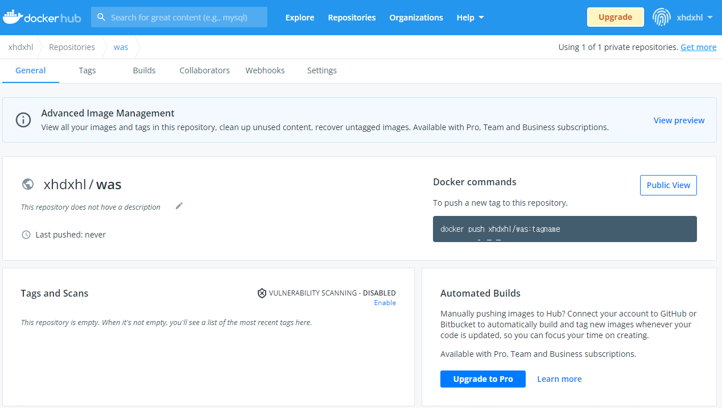Enable vulnerability scanning via the Enable link
Image resolution: width=722 pixels, height=408 pixels.
(385, 303)
